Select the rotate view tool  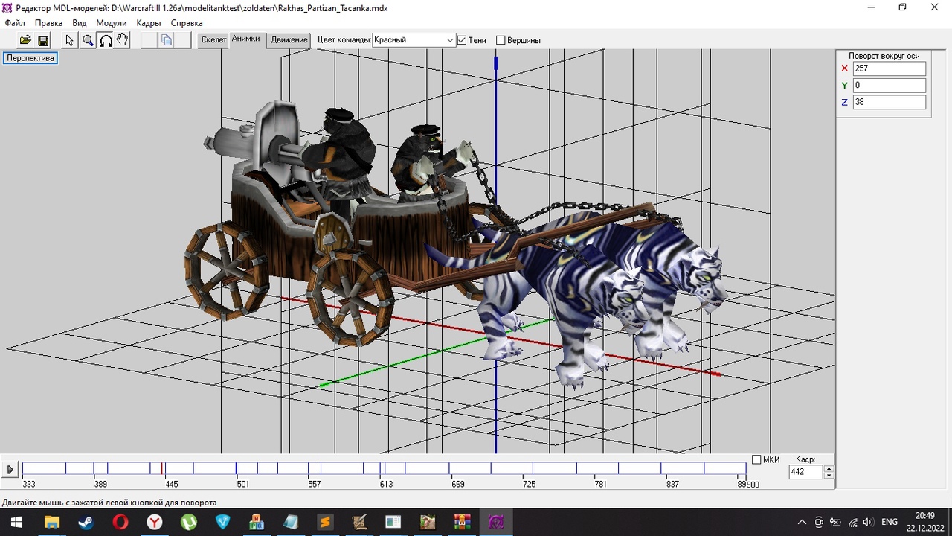tap(106, 40)
